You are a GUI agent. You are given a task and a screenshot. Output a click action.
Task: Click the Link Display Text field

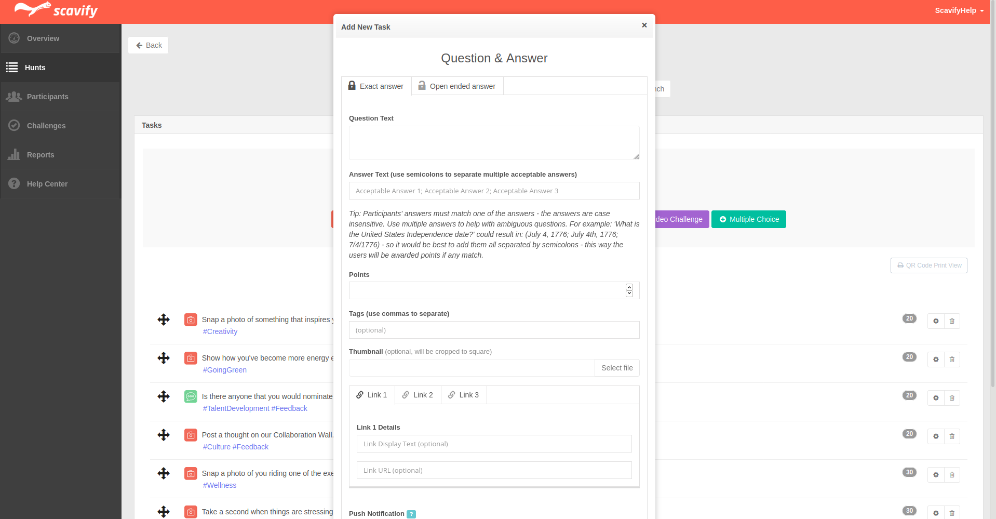(494, 444)
